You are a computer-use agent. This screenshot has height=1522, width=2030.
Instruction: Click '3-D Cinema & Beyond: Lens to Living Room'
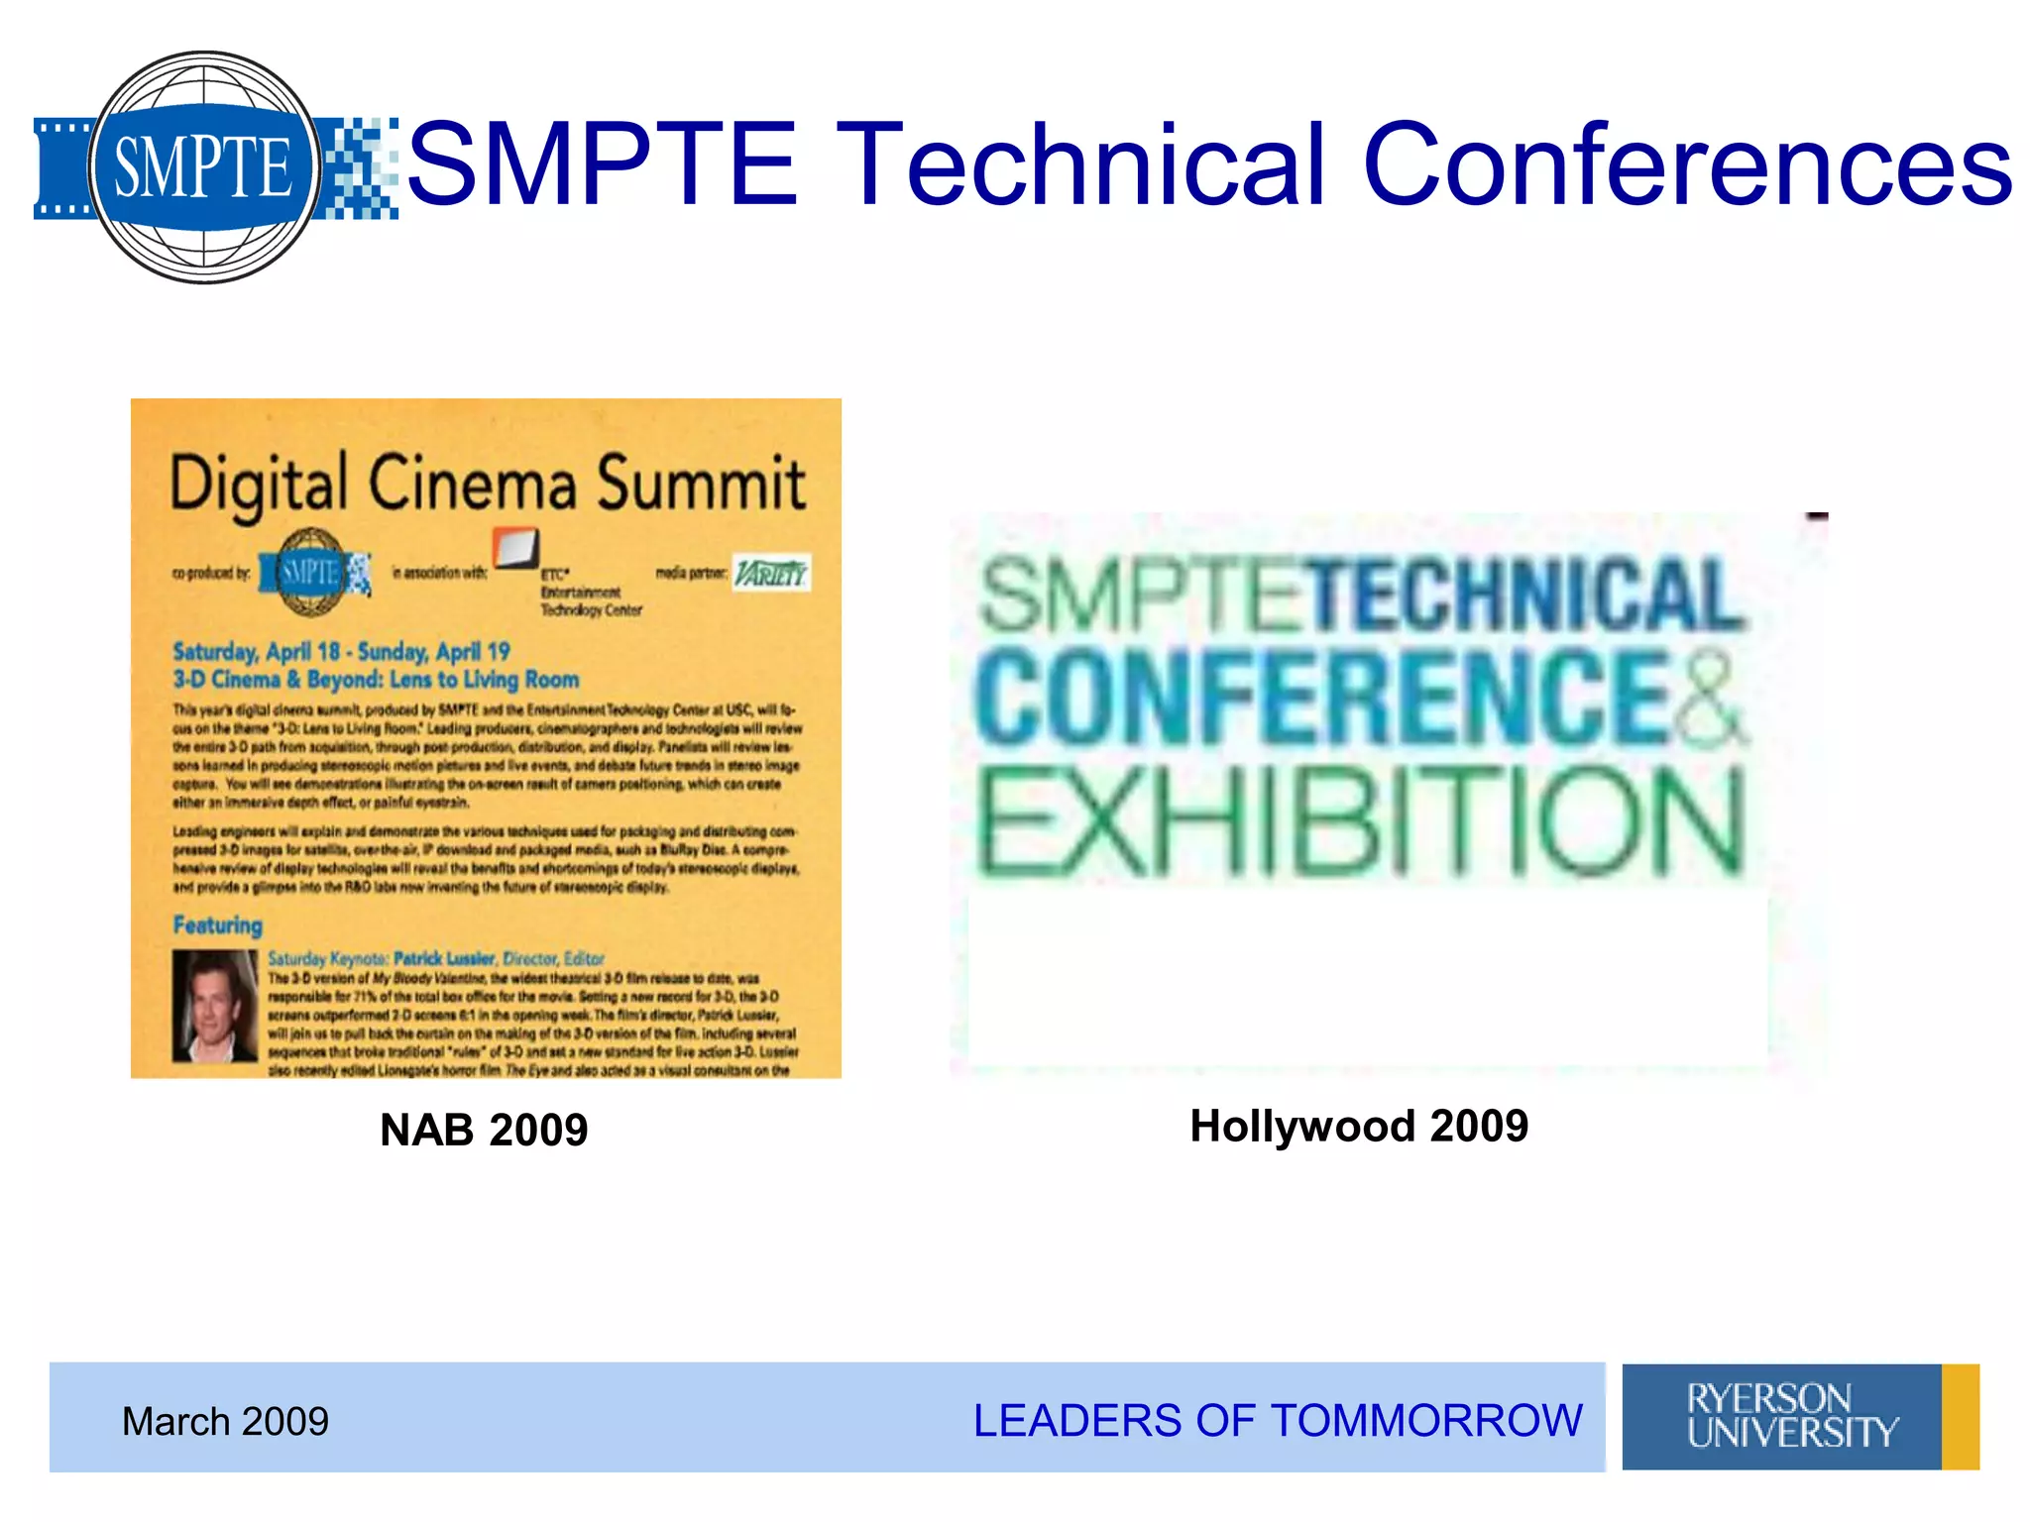pos(376,680)
